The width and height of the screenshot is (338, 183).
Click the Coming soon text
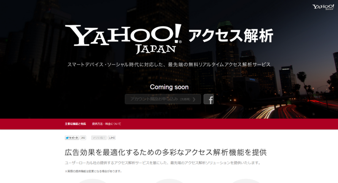click(x=169, y=87)
